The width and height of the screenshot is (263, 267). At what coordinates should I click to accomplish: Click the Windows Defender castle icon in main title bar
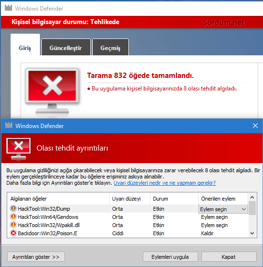8,8
